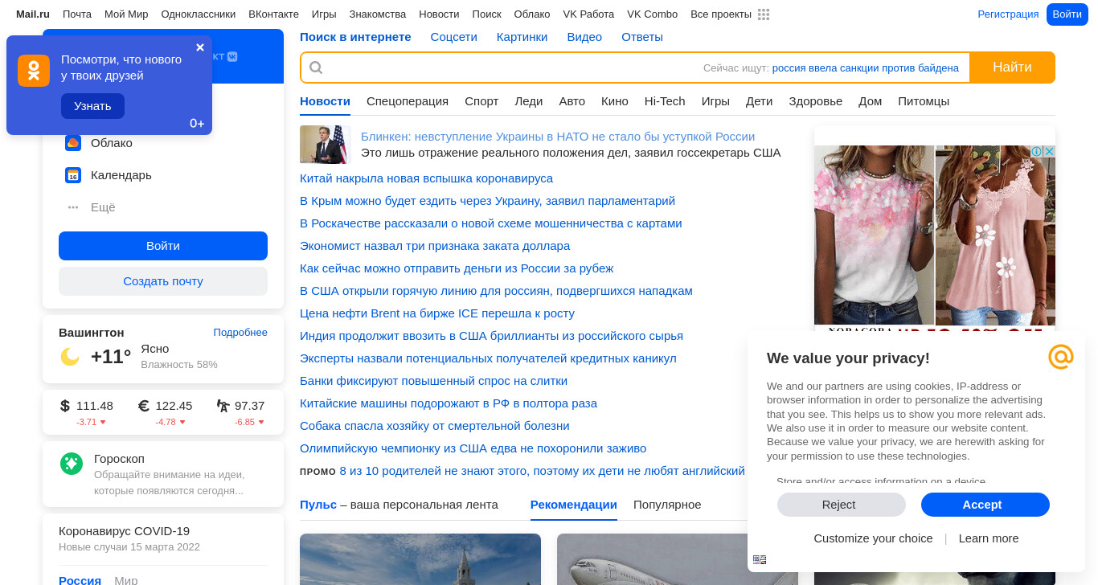Image resolution: width=1098 pixels, height=585 pixels.
Task: Select the oil price pump icon
Action: [x=223, y=406]
